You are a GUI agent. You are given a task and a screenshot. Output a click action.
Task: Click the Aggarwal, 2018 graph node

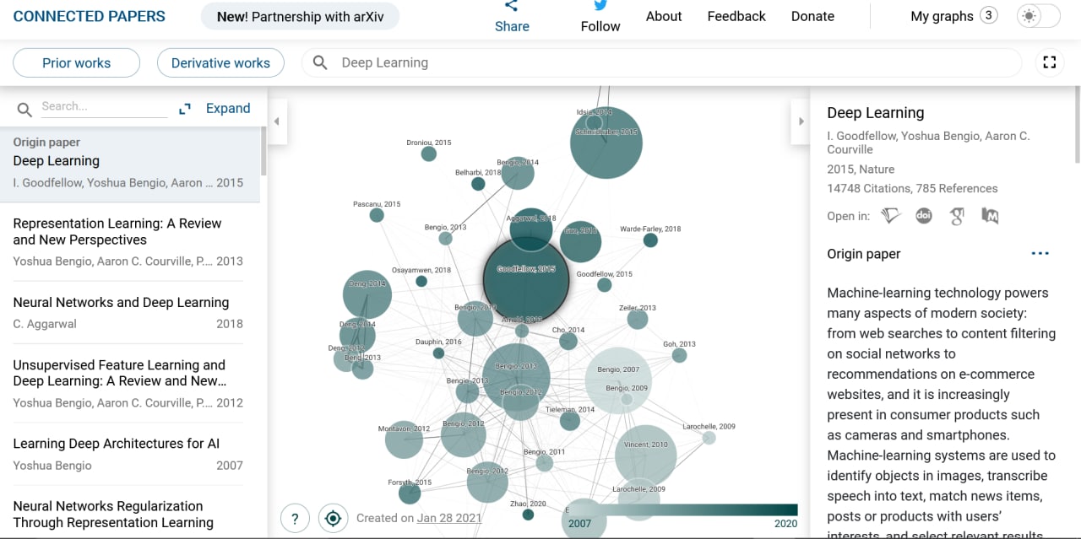(531, 229)
